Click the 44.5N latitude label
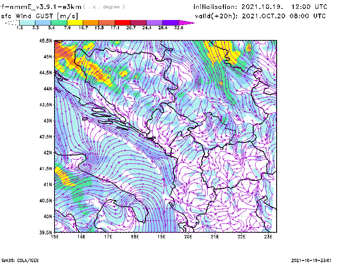Viewport: 341px width, 263px height. coord(46,72)
